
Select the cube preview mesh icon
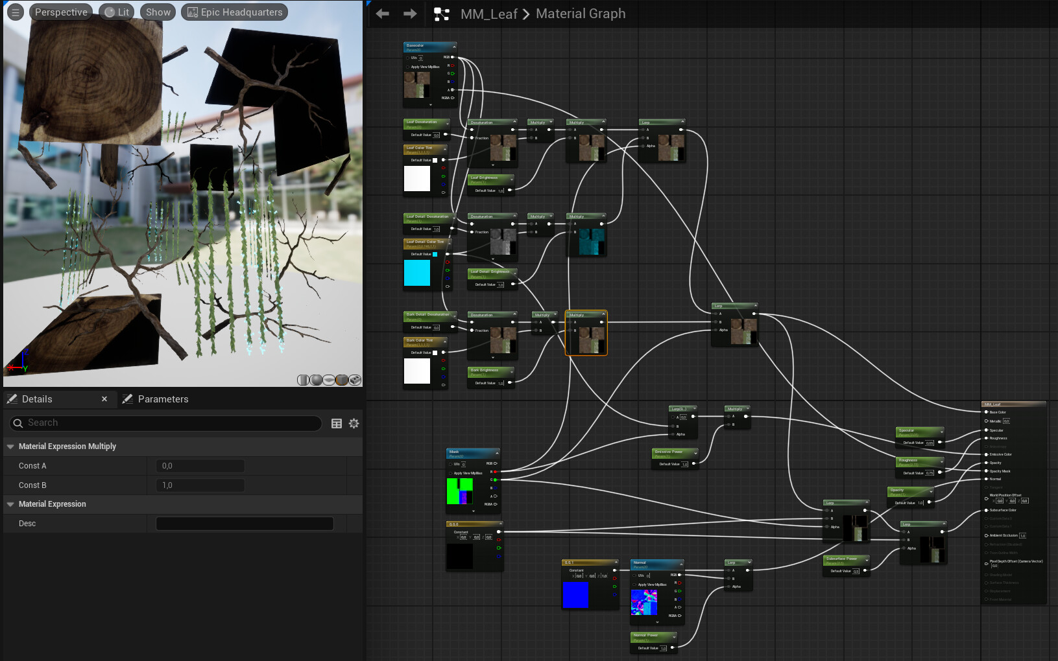point(342,380)
